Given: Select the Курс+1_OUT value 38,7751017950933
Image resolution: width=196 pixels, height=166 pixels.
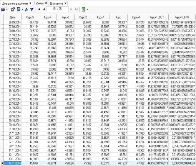Looking at the screenshot, I should (157, 22).
